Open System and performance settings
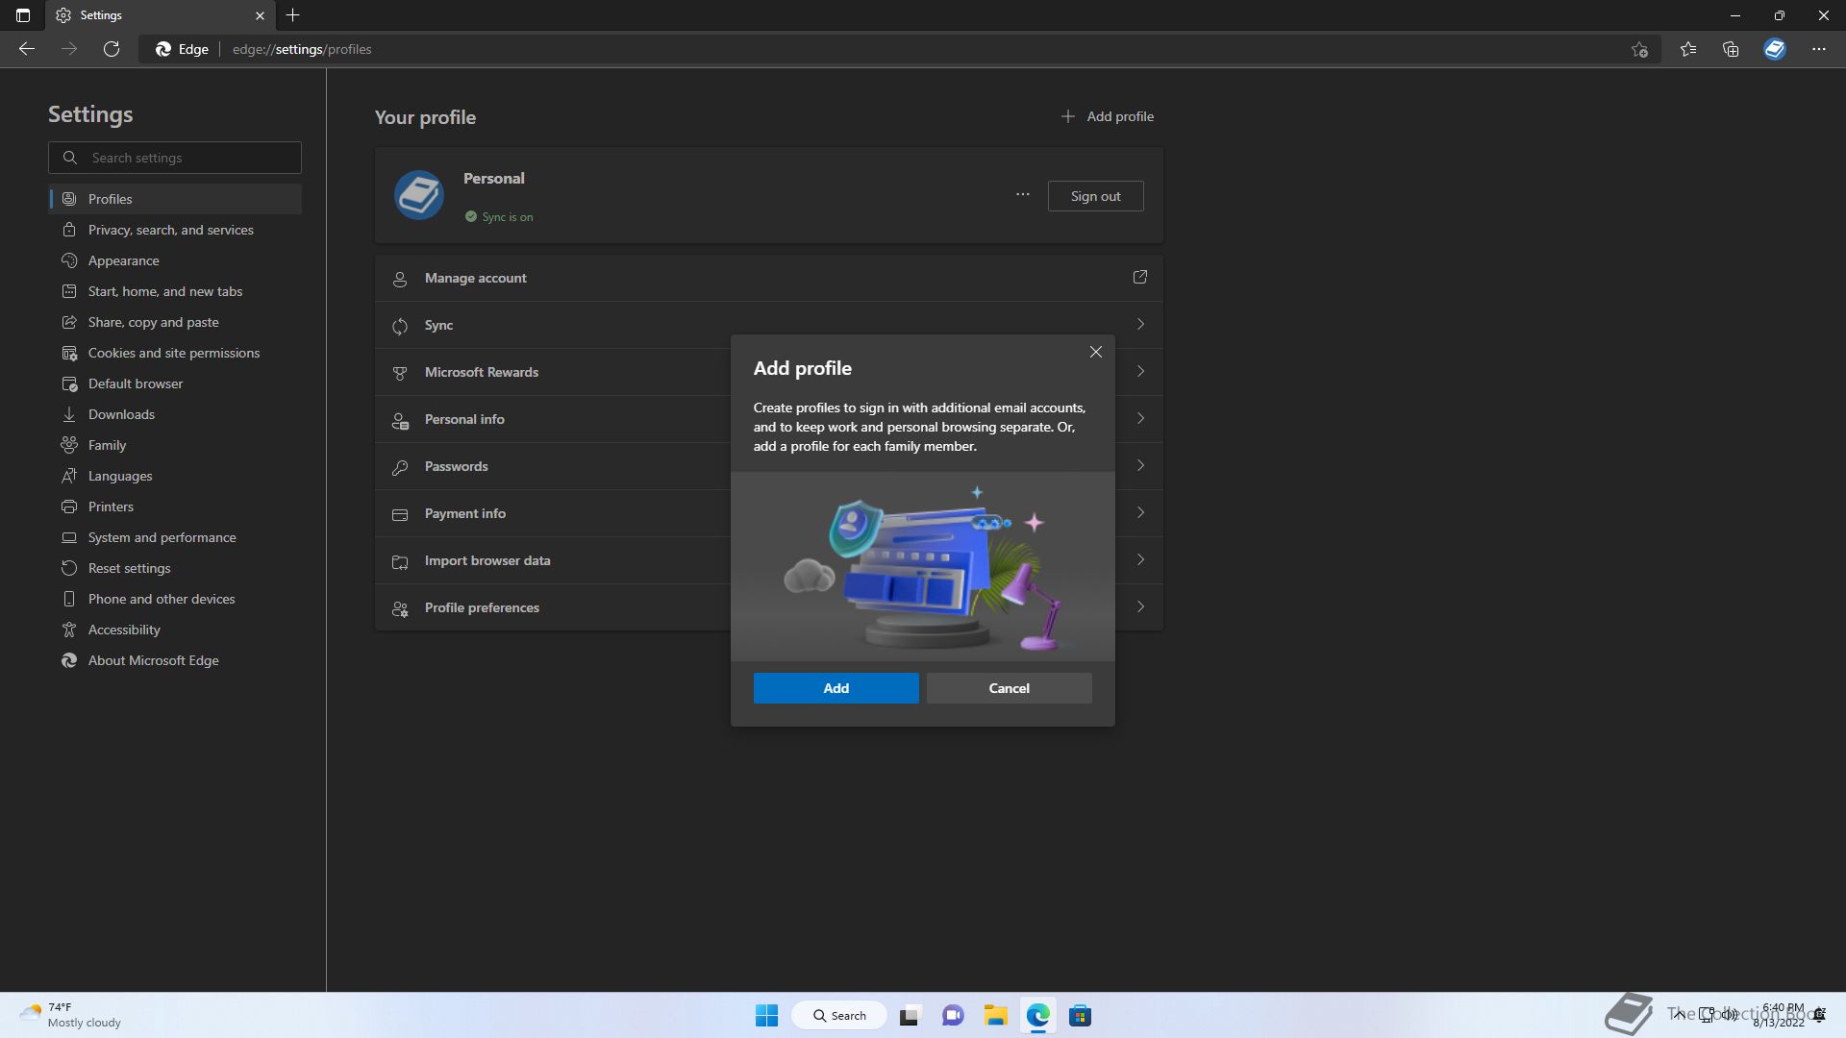 click(175, 537)
